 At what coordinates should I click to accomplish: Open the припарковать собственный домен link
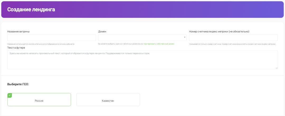click(159, 44)
